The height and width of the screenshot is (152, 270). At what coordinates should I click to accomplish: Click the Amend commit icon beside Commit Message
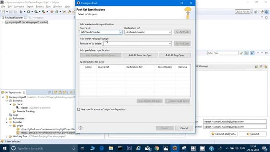point(256,67)
